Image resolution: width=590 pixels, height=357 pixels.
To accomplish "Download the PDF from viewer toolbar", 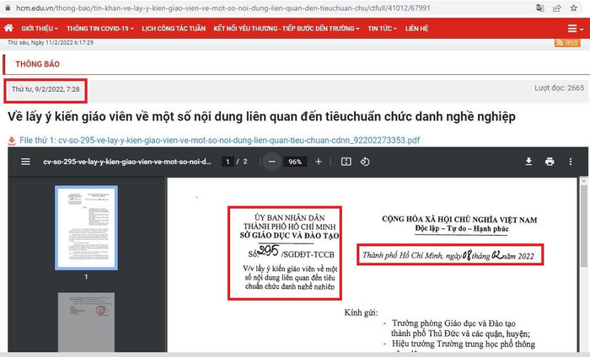I will [x=528, y=162].
